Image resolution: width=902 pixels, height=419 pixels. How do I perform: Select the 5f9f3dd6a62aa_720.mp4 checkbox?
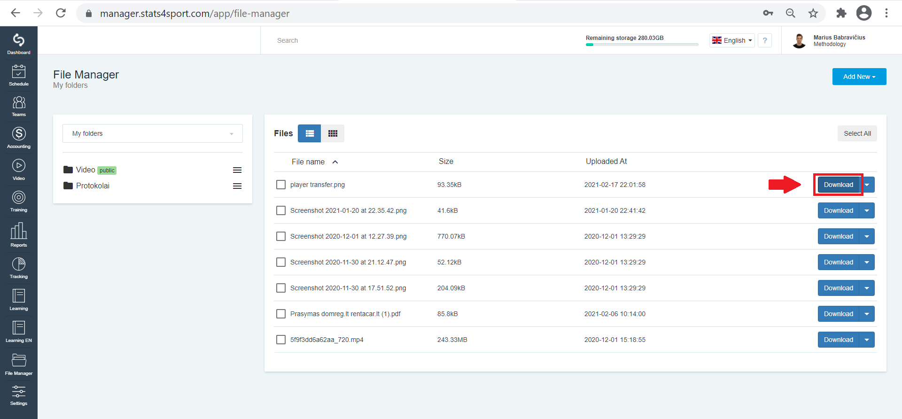(x=281, y=340)
